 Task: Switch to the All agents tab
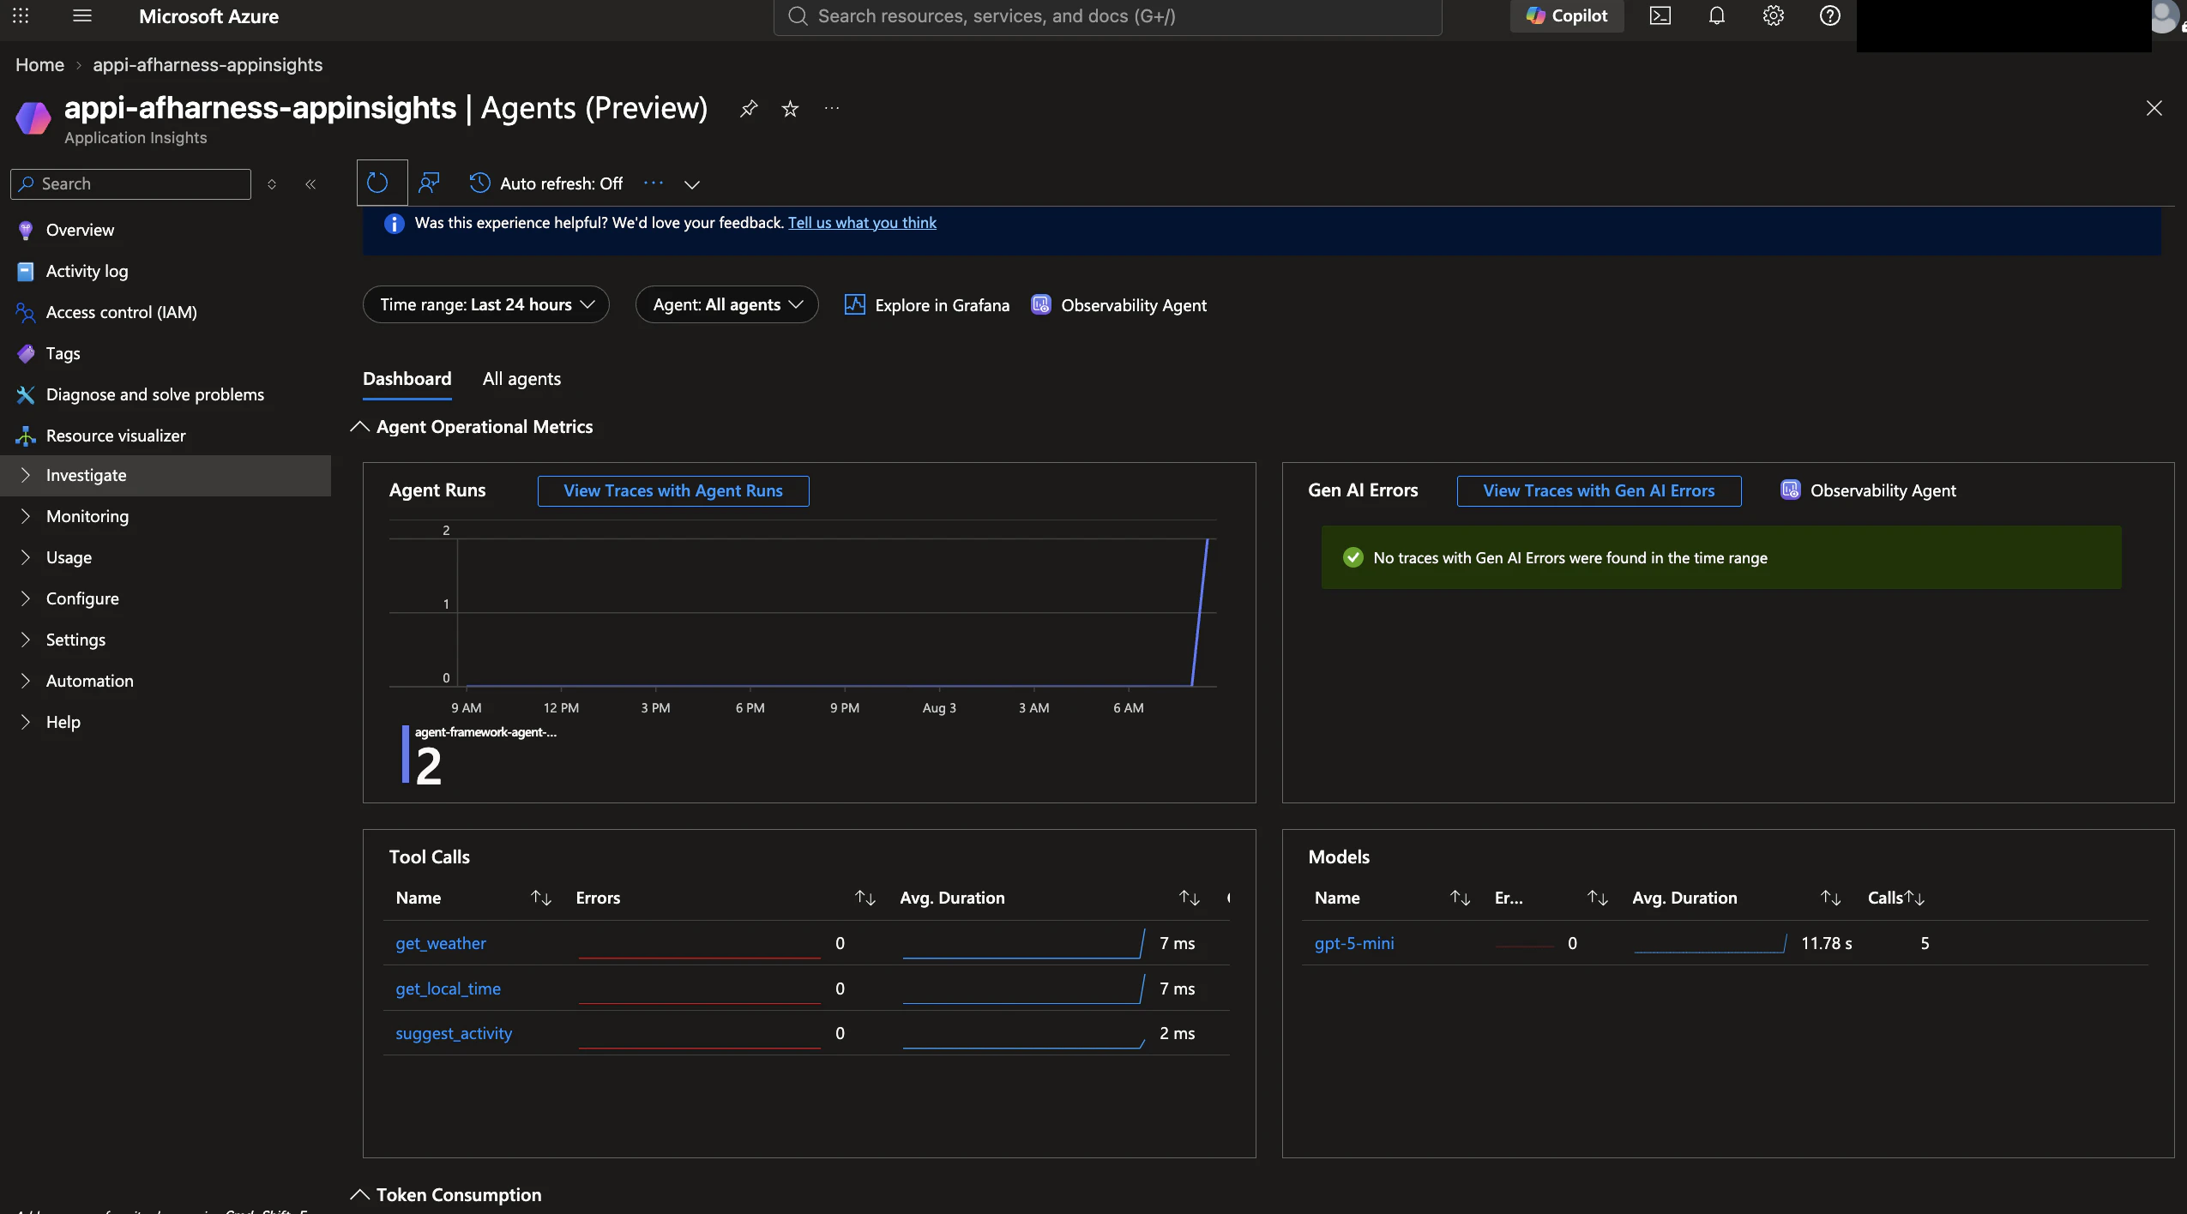coord(521,379)
